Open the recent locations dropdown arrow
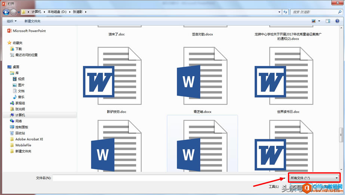The width and height of the screenshot is (345, 195). tap(19, 12)
